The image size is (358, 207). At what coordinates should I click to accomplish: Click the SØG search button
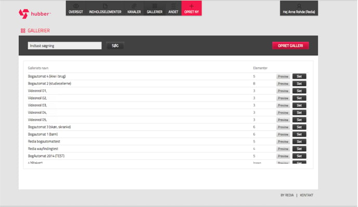tap(115, 46)
